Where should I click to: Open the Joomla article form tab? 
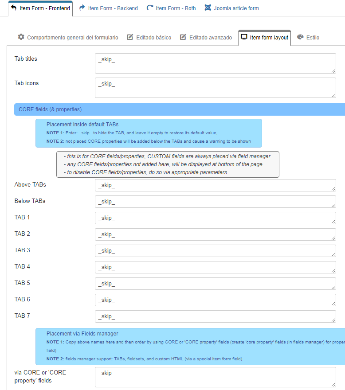click(236, 8)
